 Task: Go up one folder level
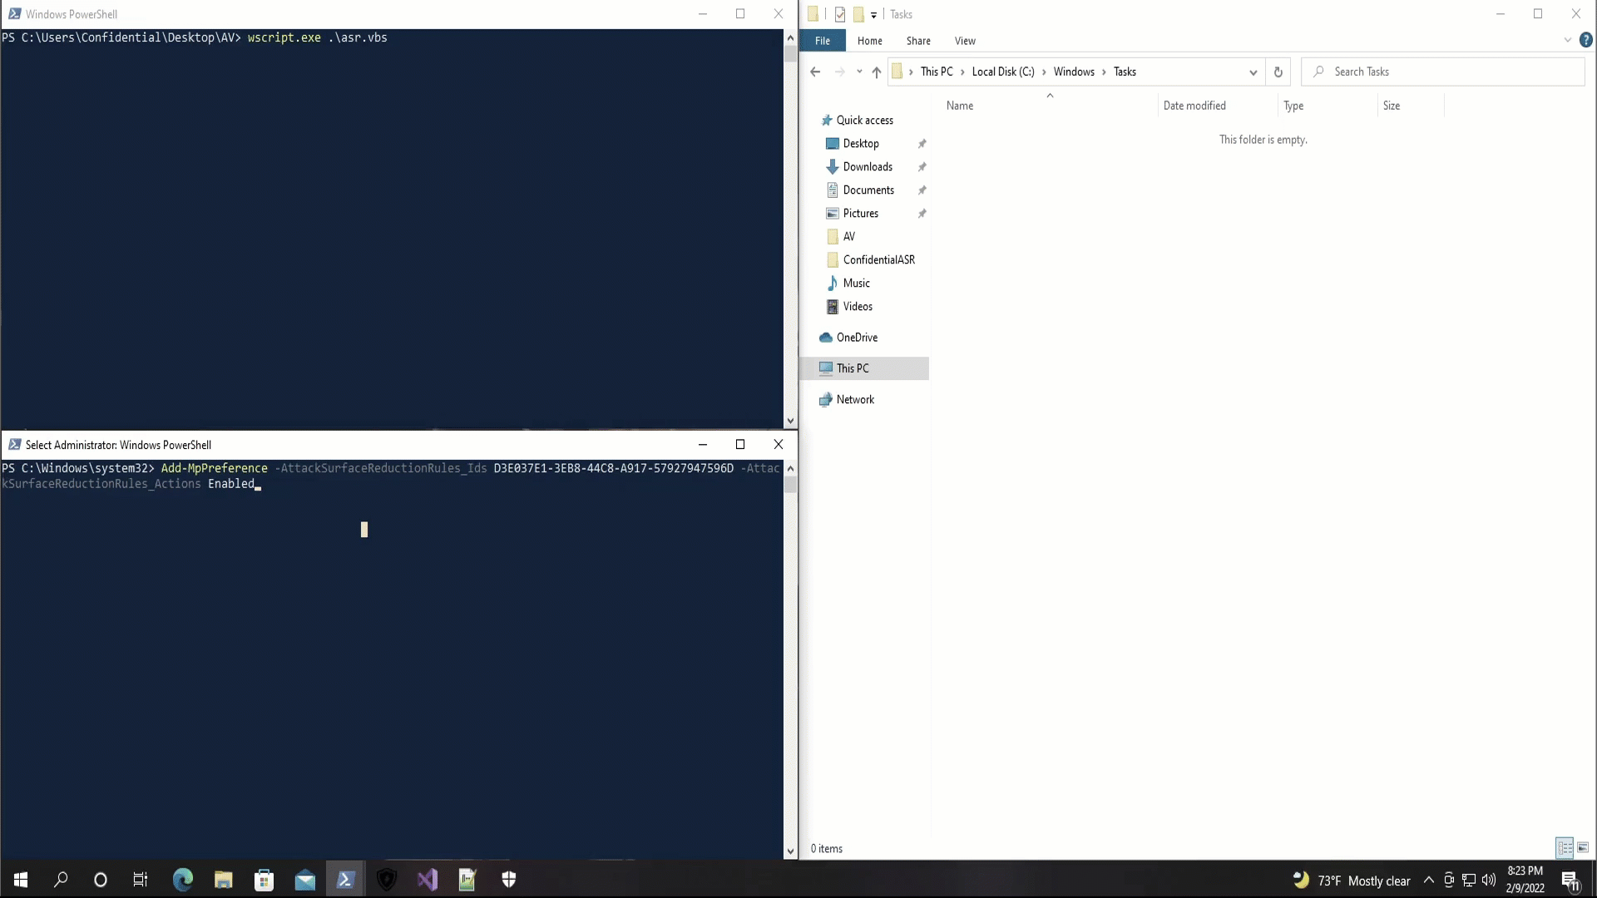877,72
